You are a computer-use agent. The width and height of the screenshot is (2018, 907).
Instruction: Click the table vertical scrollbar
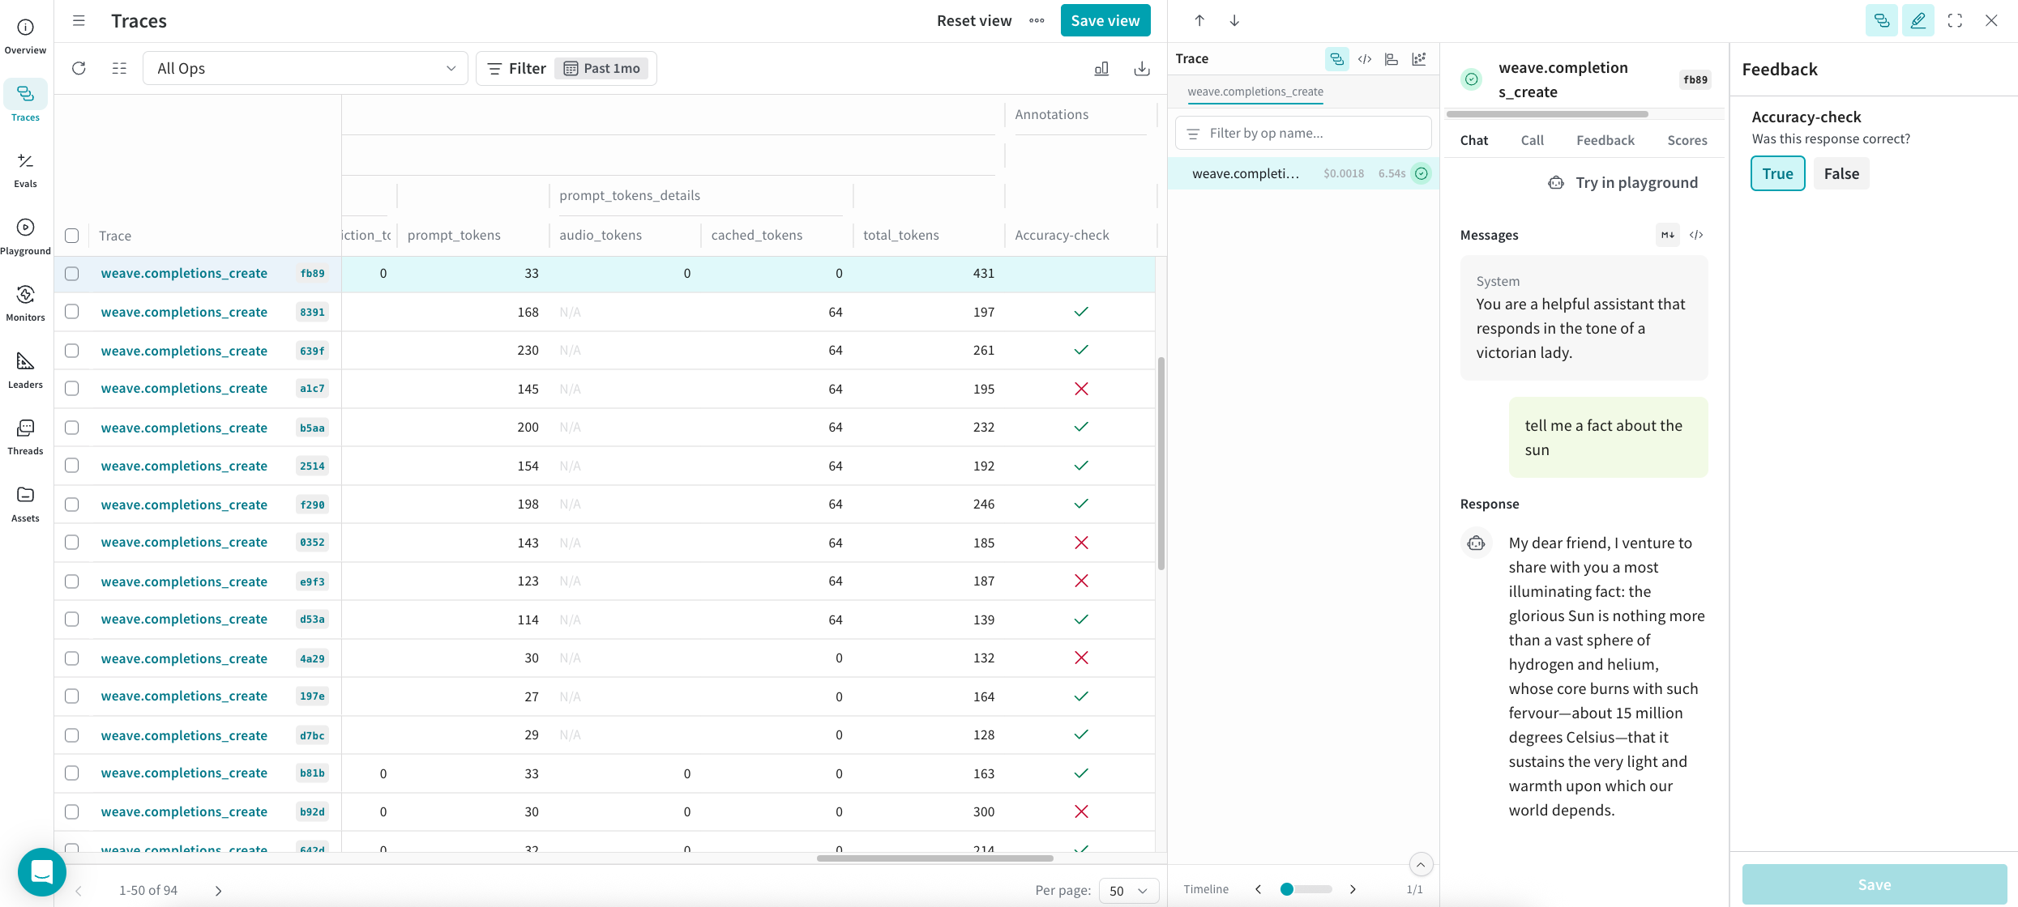(x=1161, y=463)
